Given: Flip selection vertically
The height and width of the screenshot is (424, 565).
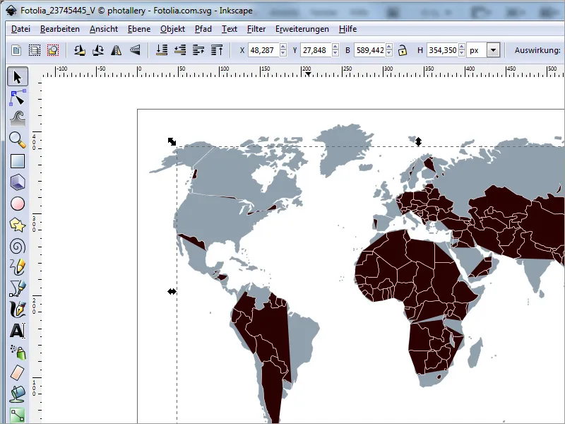Looking at the screenshot, I should point(134,50).
